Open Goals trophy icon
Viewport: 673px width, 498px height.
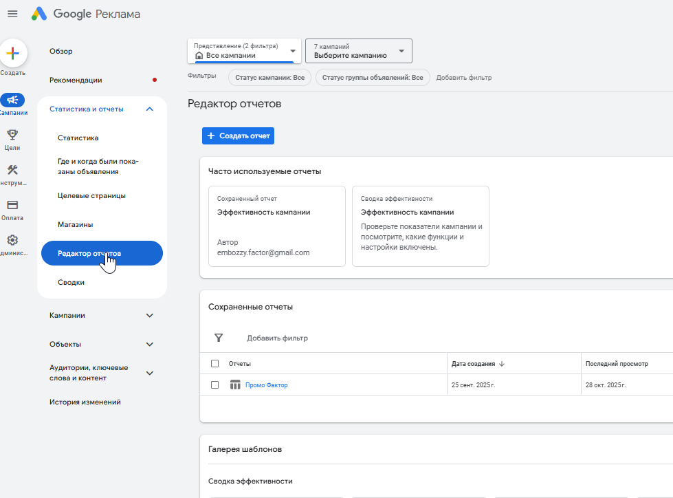click(12, 135)
